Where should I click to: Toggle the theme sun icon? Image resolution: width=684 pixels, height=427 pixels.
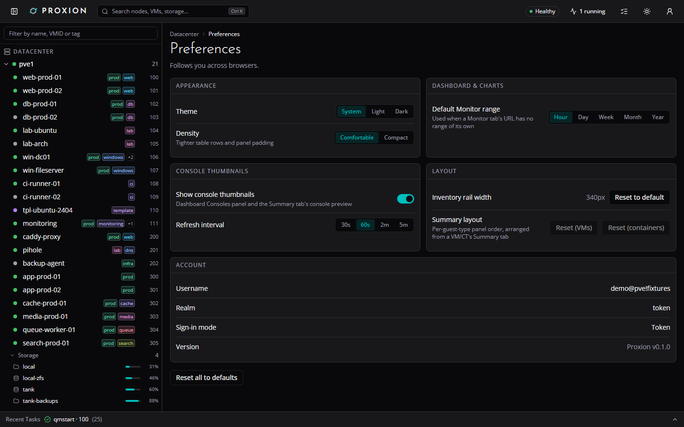[647, 11]
